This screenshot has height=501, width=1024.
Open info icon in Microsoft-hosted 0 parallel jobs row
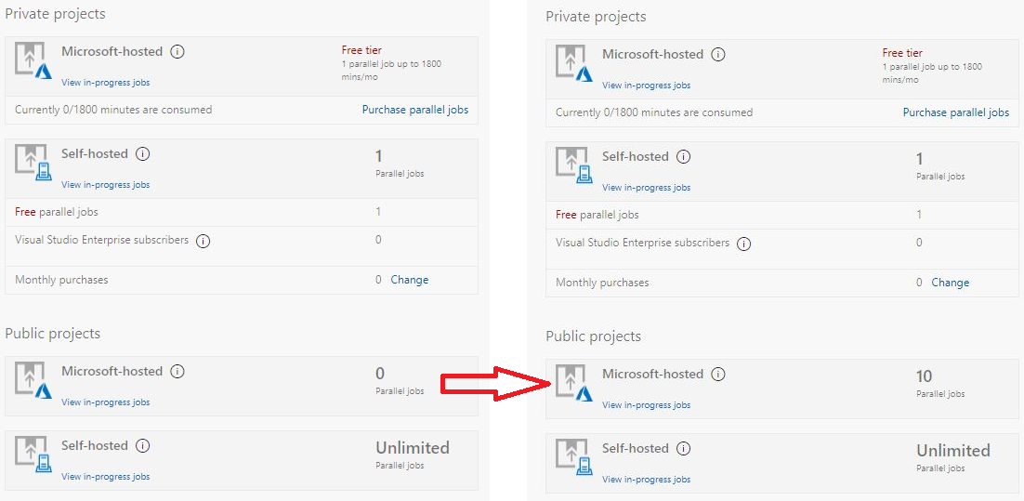point(177,372)
